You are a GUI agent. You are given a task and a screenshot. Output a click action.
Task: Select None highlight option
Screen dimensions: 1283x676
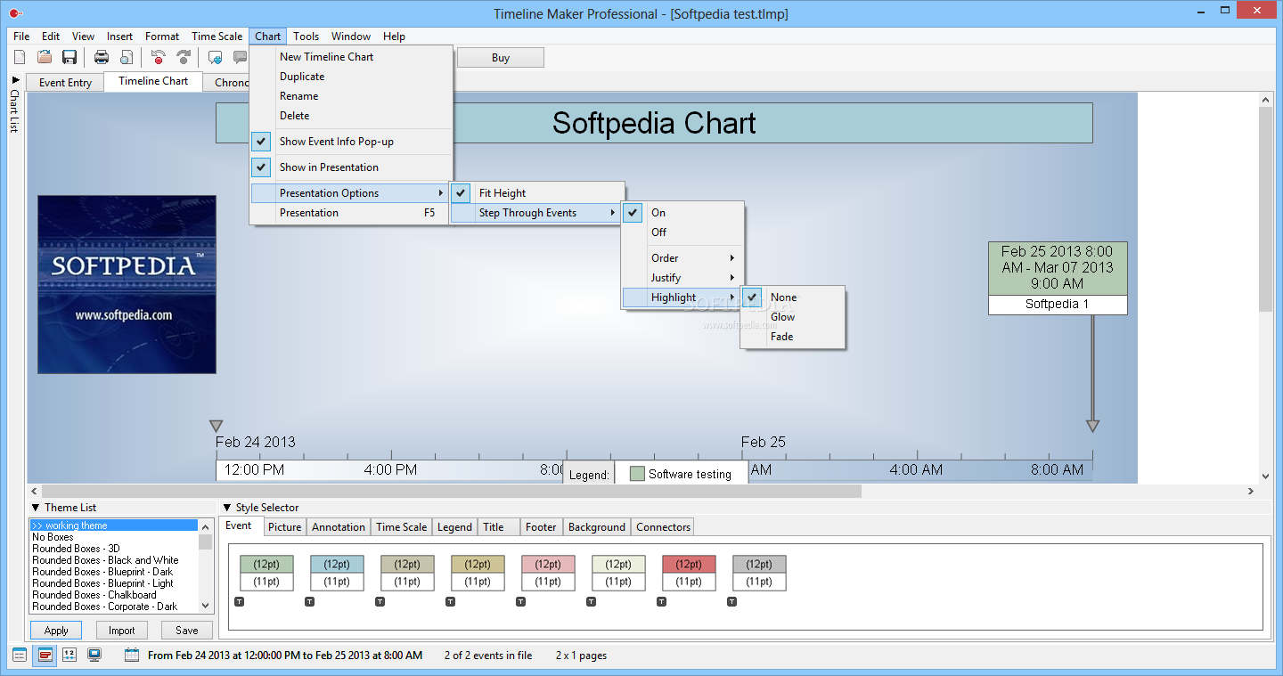pyautogui.click(x=793, y=297)
